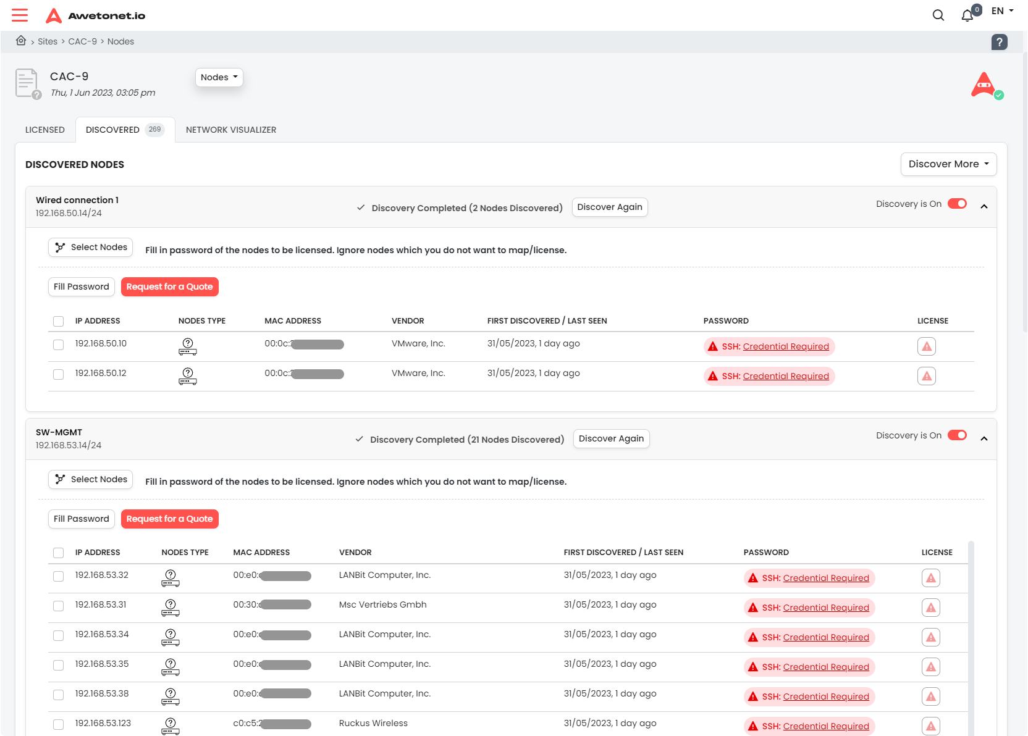Collapse the SW-MGMT section
The height and width of the screenshot is (736, 1028).
tap(984, 438)
